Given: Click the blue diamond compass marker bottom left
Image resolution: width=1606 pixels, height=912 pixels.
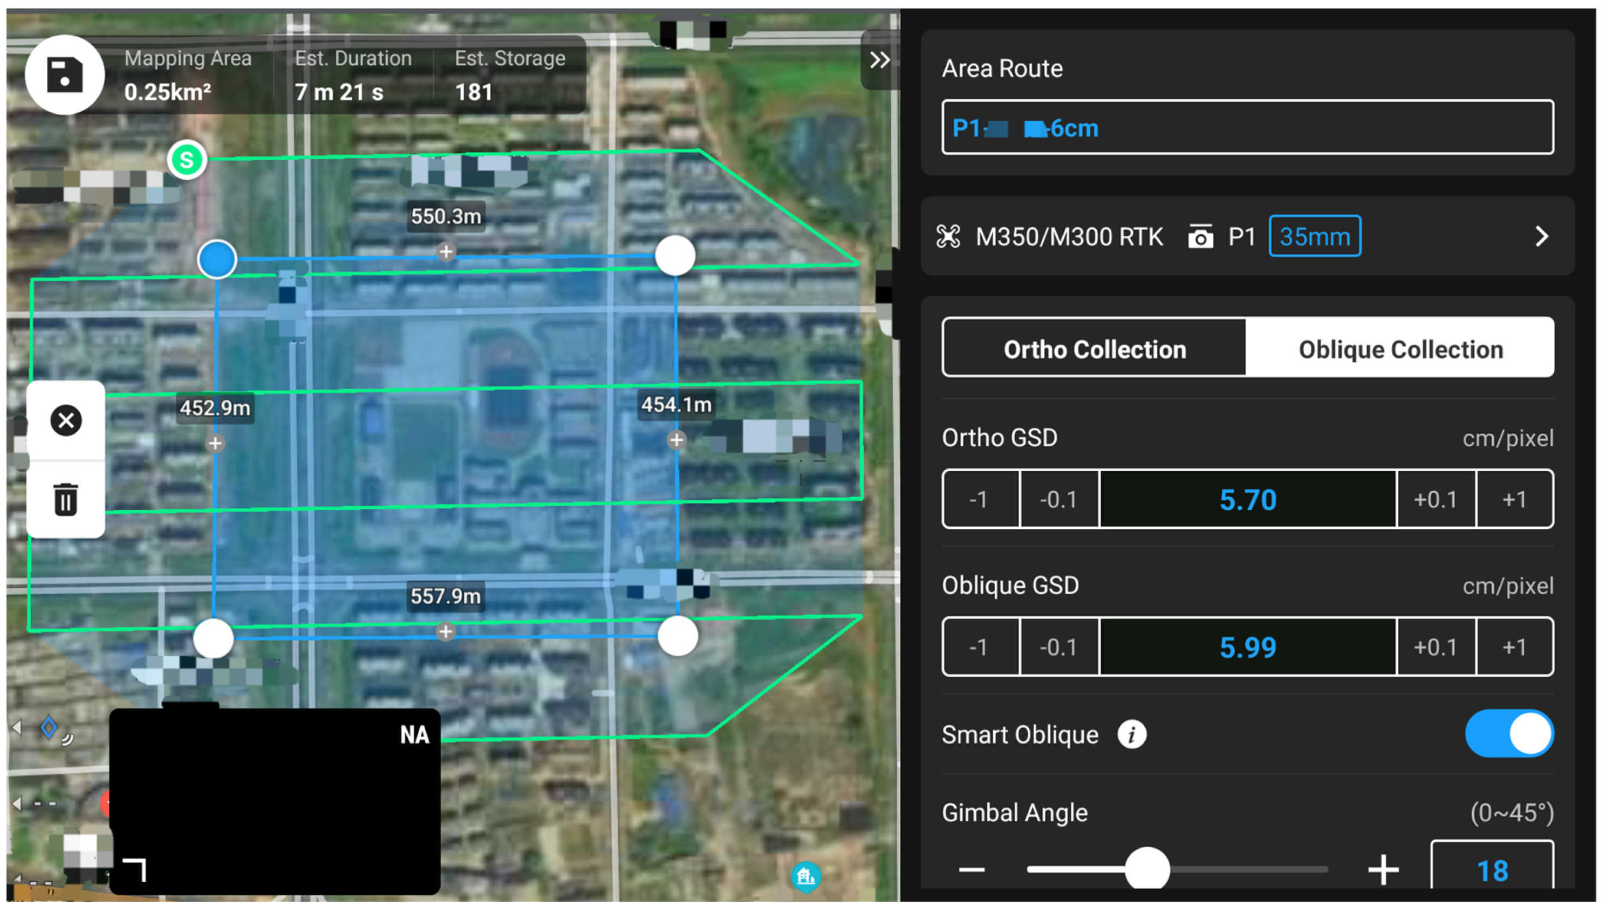Looking at the screenshot, I should 50,727.
